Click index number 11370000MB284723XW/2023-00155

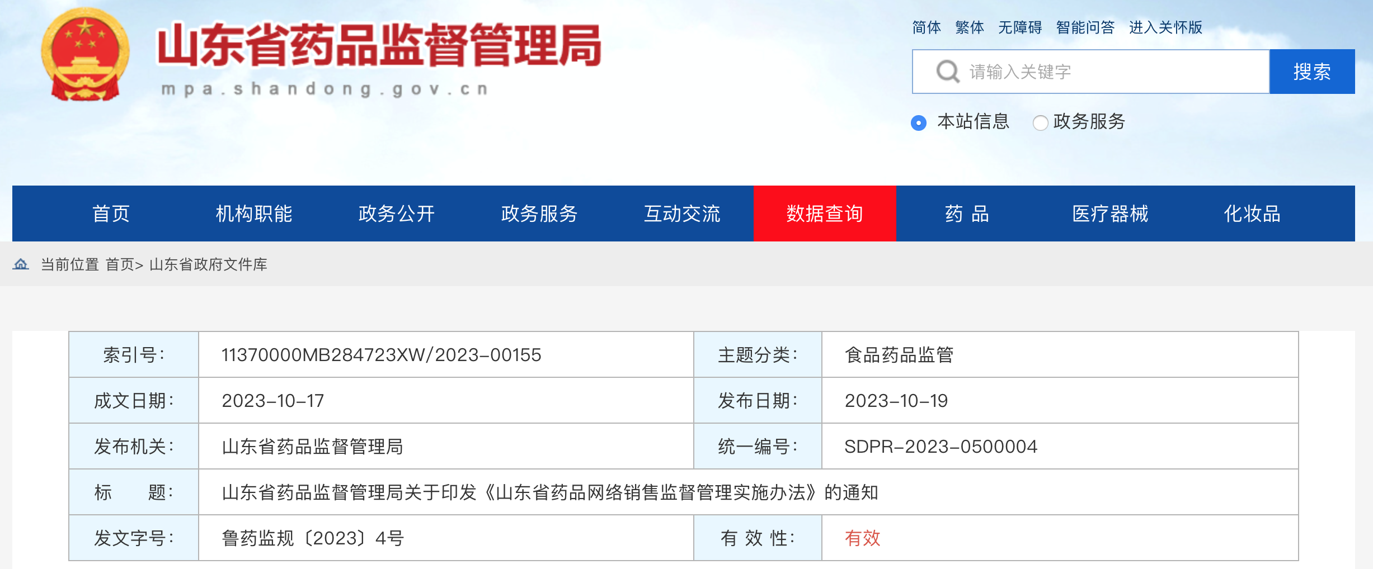click(x=381, y=355)
